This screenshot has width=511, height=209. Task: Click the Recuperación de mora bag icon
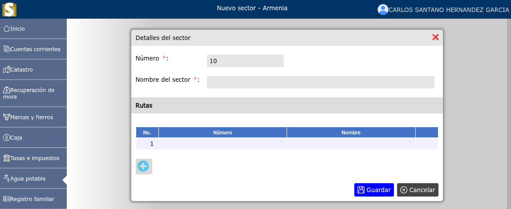[x=7, y=90]
